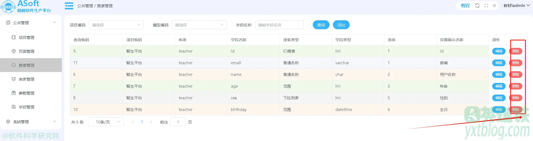This screenshot has height=141, width=533.
Task: Delete the email field row
Action: [515, 63]
